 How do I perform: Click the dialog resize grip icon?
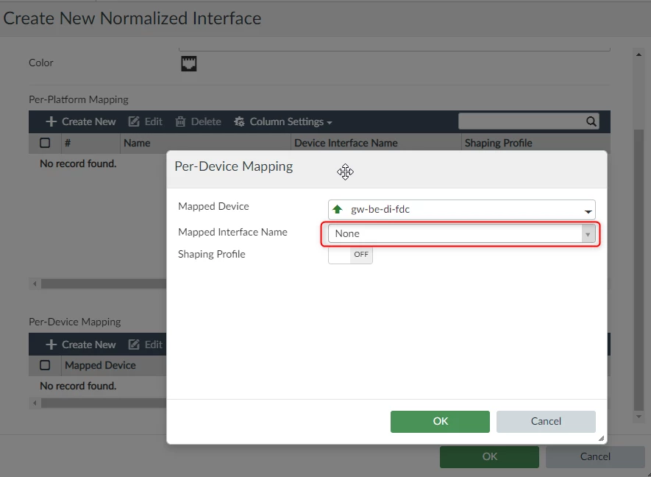[601, 439]
